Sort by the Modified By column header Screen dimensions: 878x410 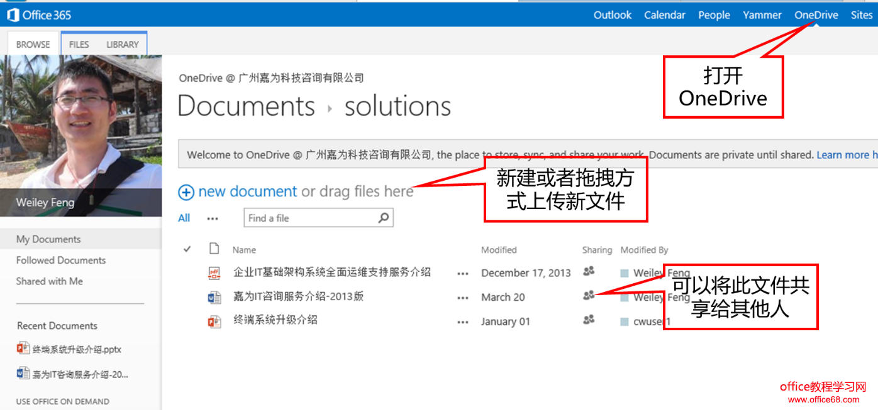(x=644, y=250)
